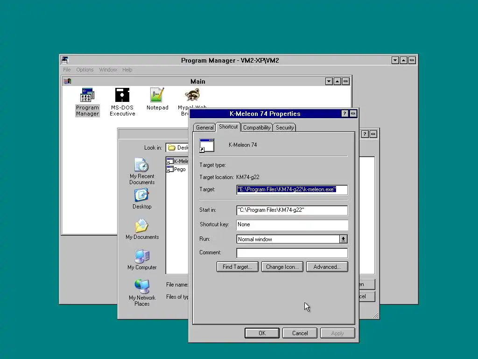Expand the Run dropdown arrow

coord(343,239)
